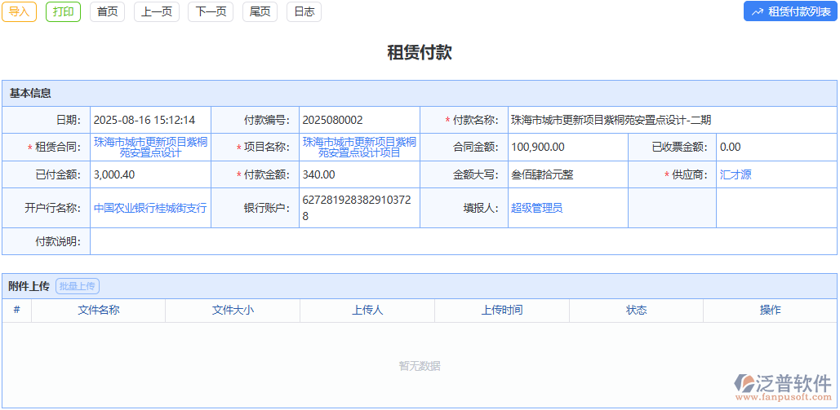Screen dimensions: 840x410
Task: Click the 付款说明 empty field
Action: tap(464, 241)
